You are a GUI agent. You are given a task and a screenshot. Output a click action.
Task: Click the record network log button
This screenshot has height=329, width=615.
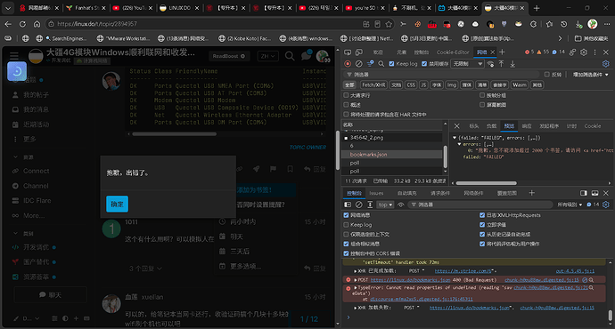[x=348, y=64]
